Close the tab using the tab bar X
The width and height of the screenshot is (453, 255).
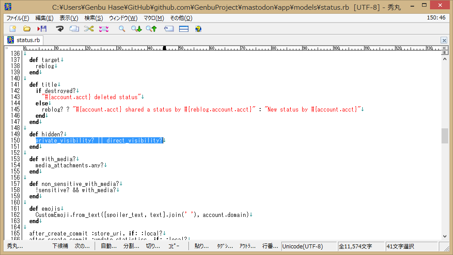[444, 40]
